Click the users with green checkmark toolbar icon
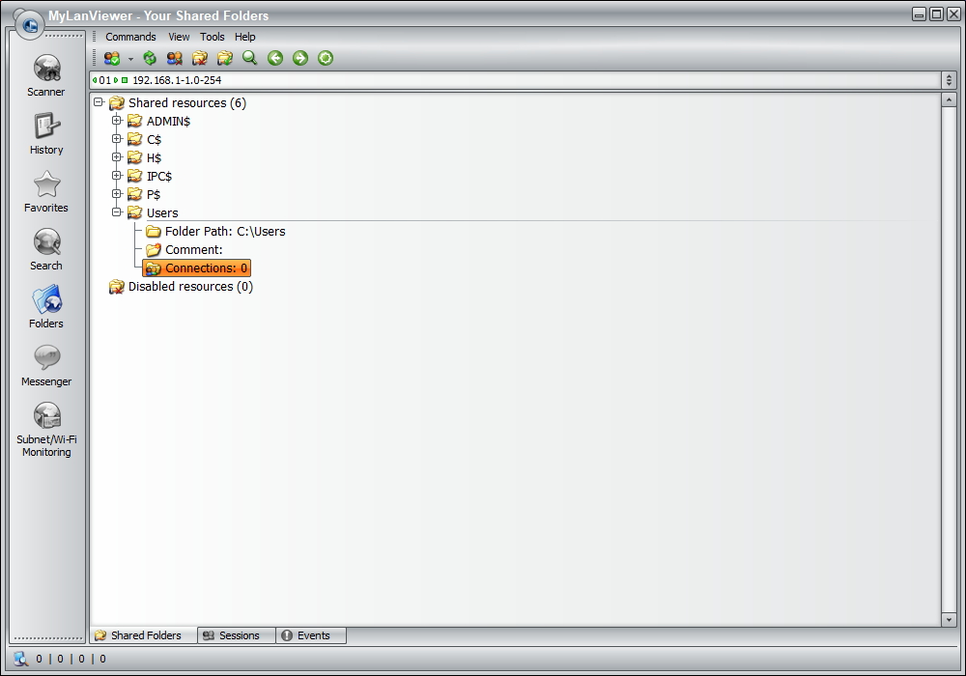966x676 pixels. tap(111, 58)
